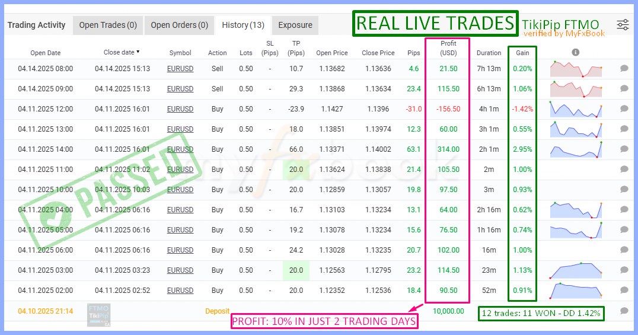Sort table by the Duration column header

tap(489, 53)
